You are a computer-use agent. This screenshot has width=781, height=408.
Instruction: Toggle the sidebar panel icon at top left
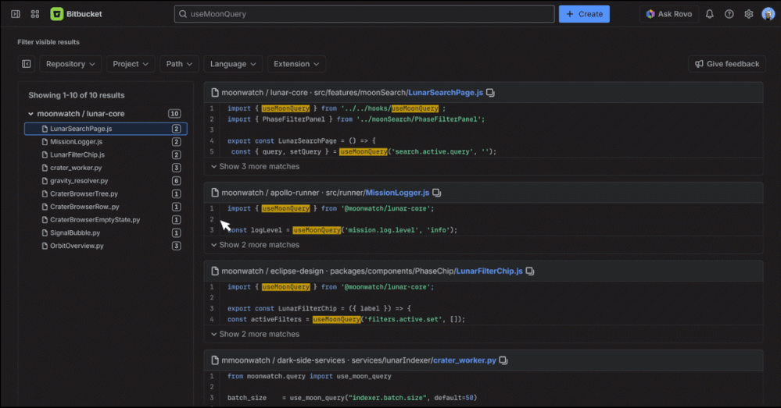(16, 14)
